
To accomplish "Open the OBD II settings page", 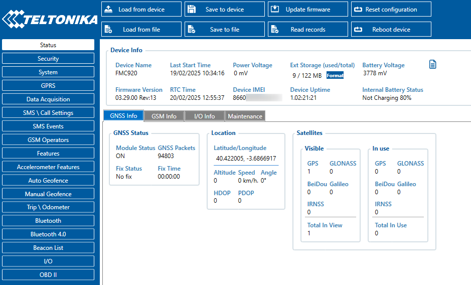I will coord(48,275).
